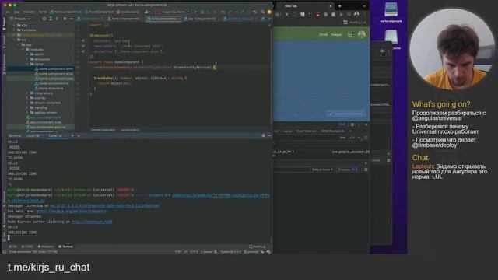
Task: Open Default levels dropdown in console
Action: click(322, 170)
